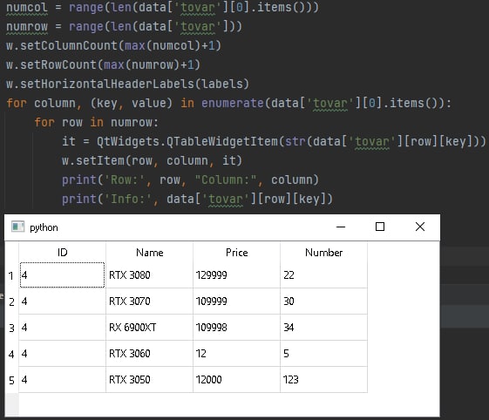Select the Price column header
Screen dimensions: 489x420
(x=237, y=252)
